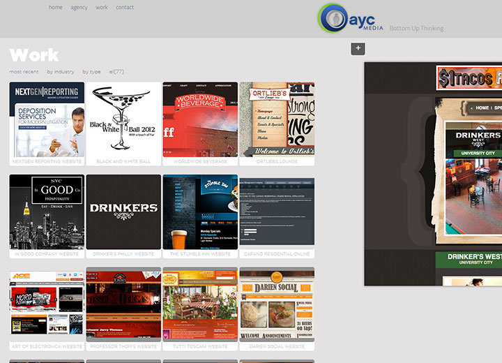Screen dimensions: 502x363
Task: Click the Art of Electronica thumbnail
Action: (x=47, y=304)
